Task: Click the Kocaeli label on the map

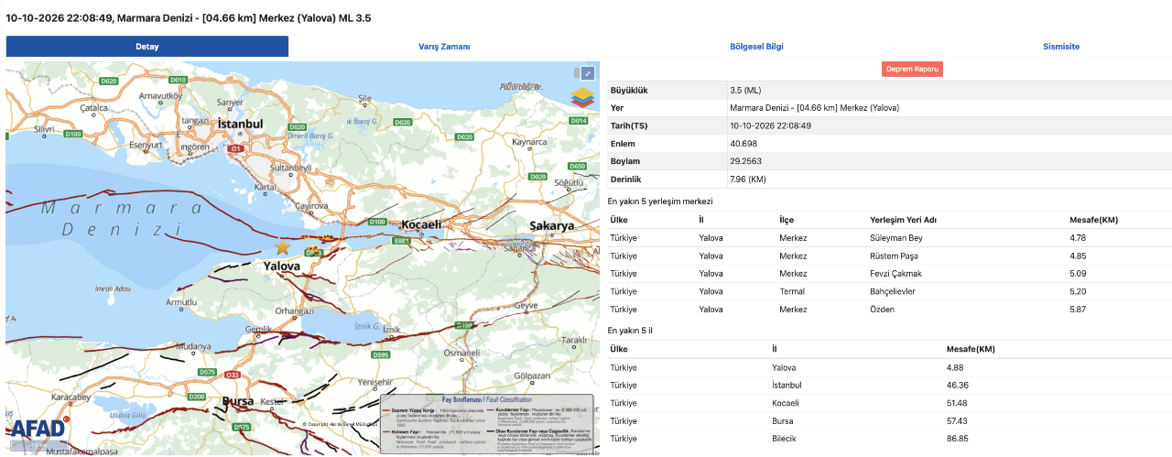Action: pos(421,224)
